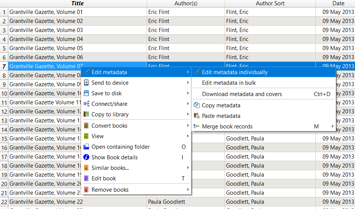The height and width of the screenshot is (209, 355).
Task: Select Edit book menu entry
Action: pos(104,178)
